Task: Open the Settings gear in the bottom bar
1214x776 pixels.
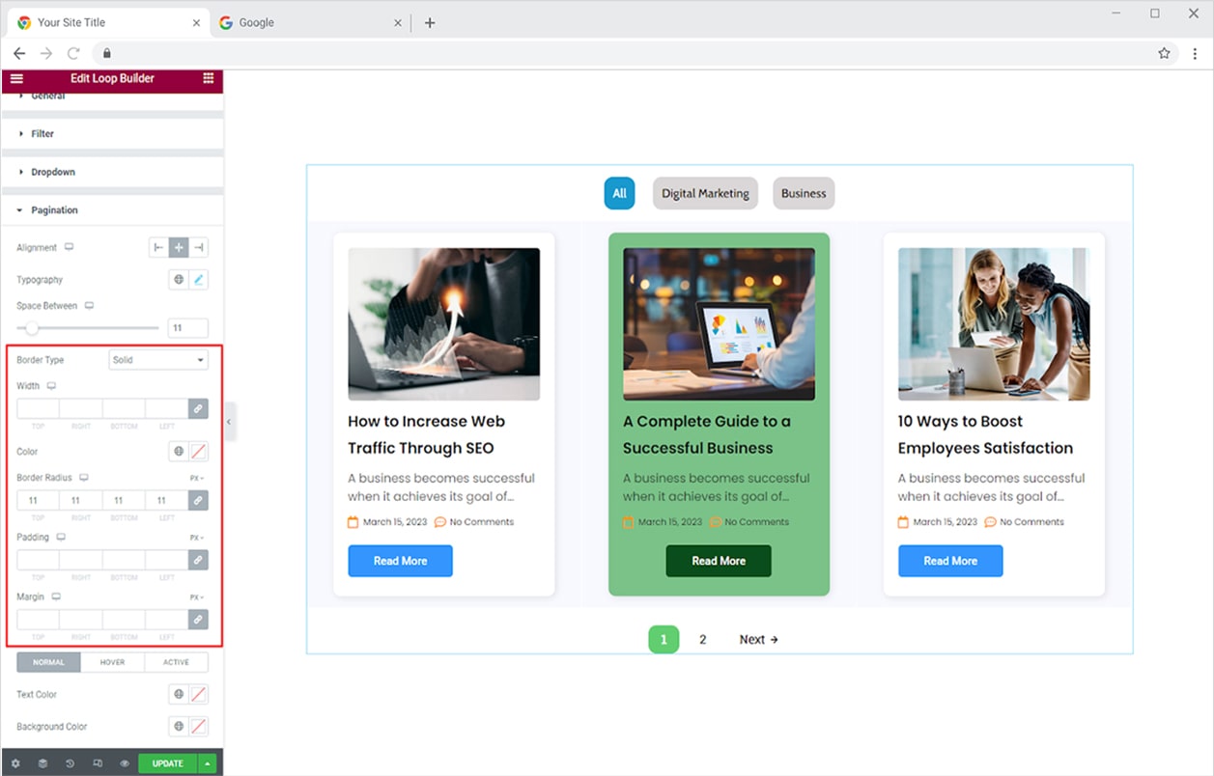Action: (x=15, y=763)
